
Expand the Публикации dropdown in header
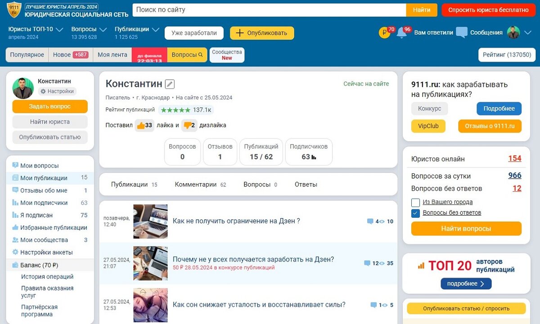point(156,30)
